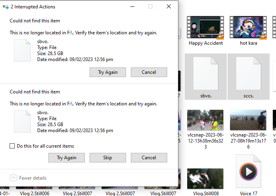
Task: Click the second 'Could not find this item' heading
Action: [x=35, y=92]
